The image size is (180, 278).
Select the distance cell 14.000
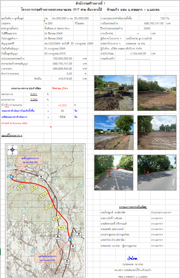tap(49, 23)
